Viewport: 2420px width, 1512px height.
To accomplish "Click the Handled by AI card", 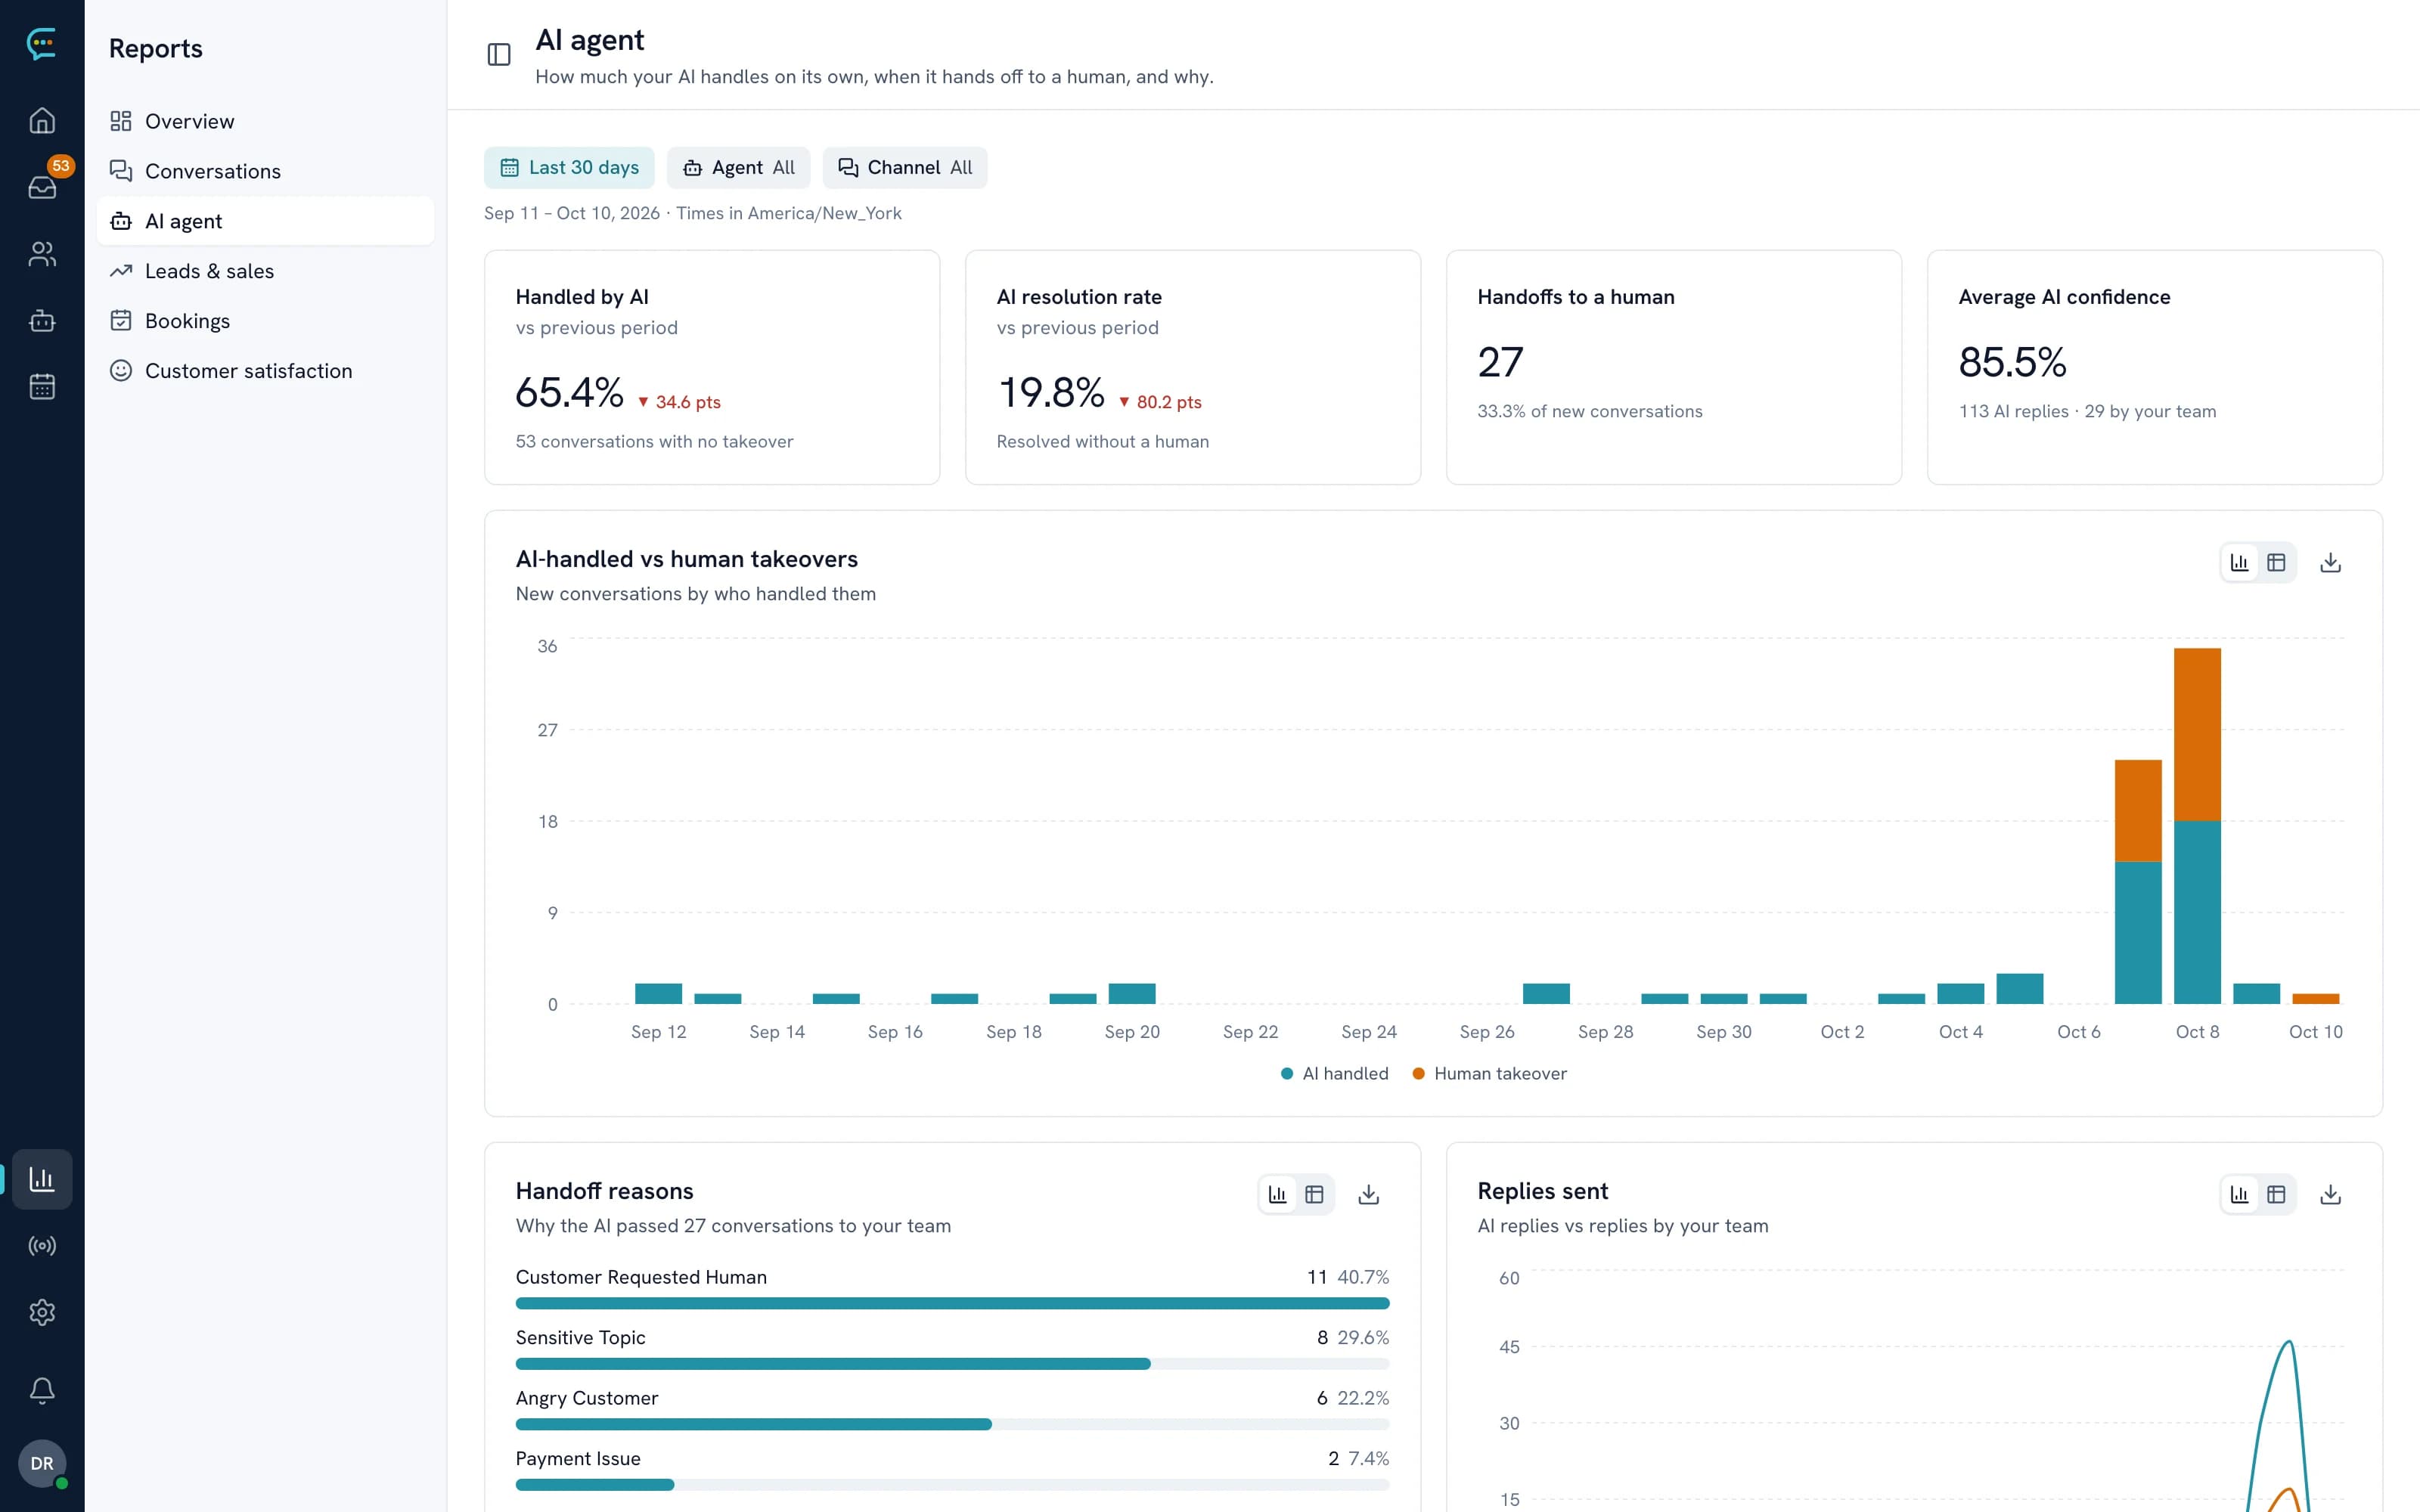I will tap(712, 367).
